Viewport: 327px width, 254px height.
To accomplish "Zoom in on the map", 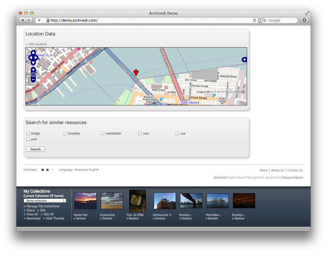I will click(x=33, y=70).
